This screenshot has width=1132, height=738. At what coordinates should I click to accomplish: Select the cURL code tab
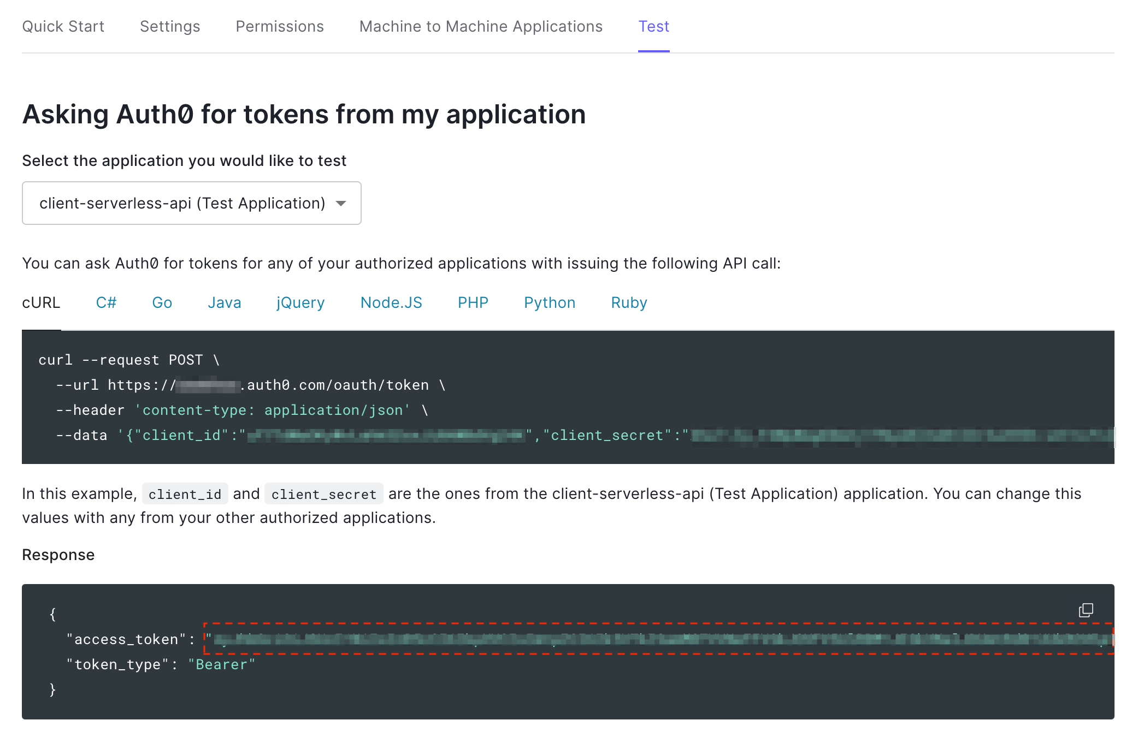(41, 302)
